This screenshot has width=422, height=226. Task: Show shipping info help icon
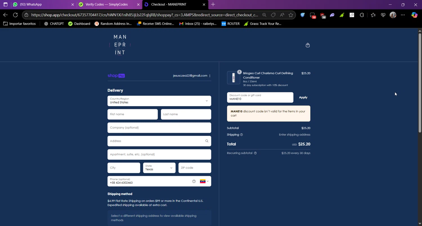241,135
